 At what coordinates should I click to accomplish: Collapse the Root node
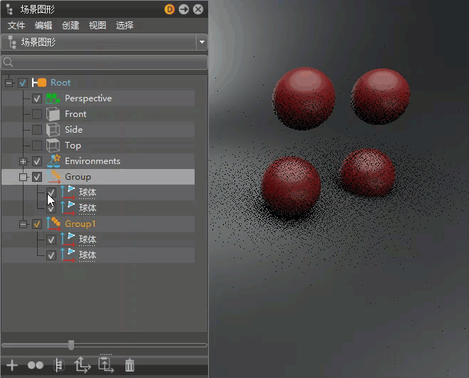pos(9,83)
